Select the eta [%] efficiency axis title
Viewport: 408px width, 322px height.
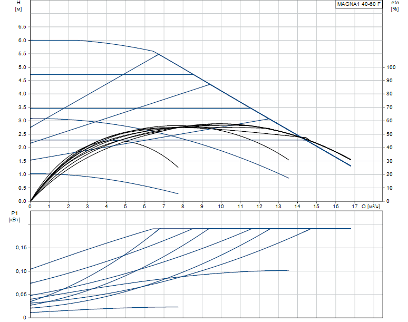tap(395, 6)
